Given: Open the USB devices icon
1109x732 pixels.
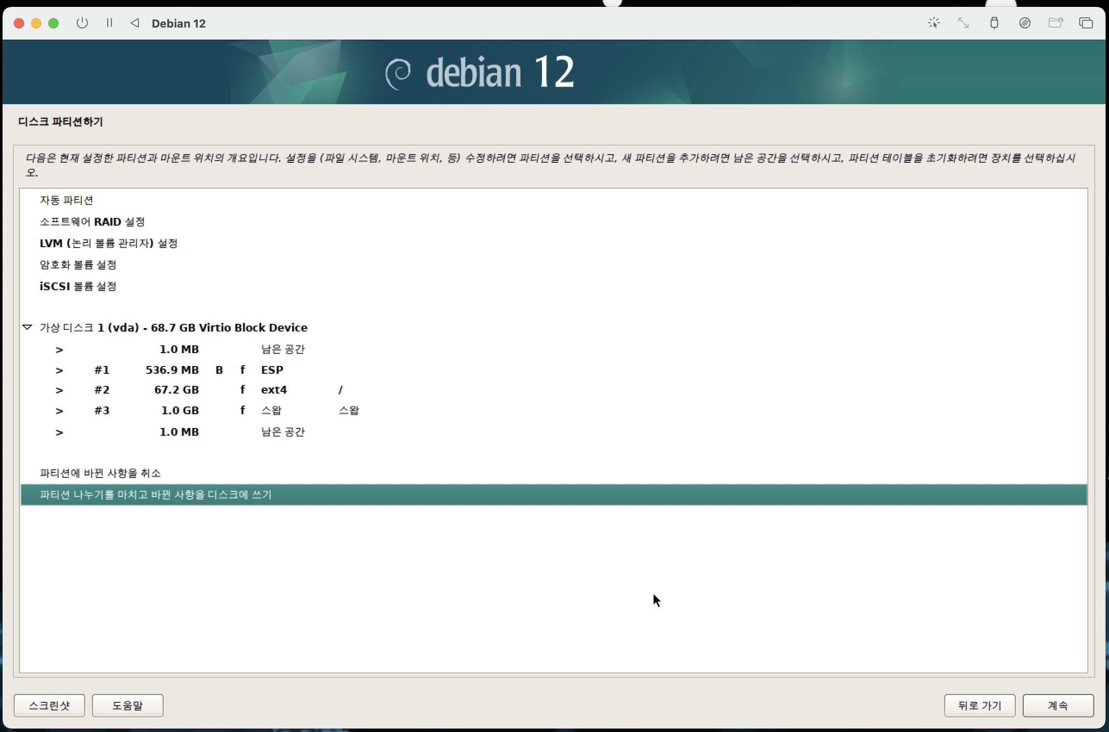Looking at the screenshot, I should (x=994, y=23).
